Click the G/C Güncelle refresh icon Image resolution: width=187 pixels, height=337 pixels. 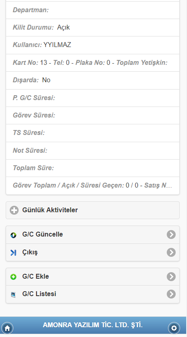13,235
